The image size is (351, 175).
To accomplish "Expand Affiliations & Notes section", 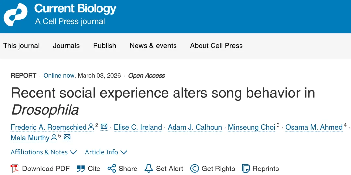I will [44, 152].
